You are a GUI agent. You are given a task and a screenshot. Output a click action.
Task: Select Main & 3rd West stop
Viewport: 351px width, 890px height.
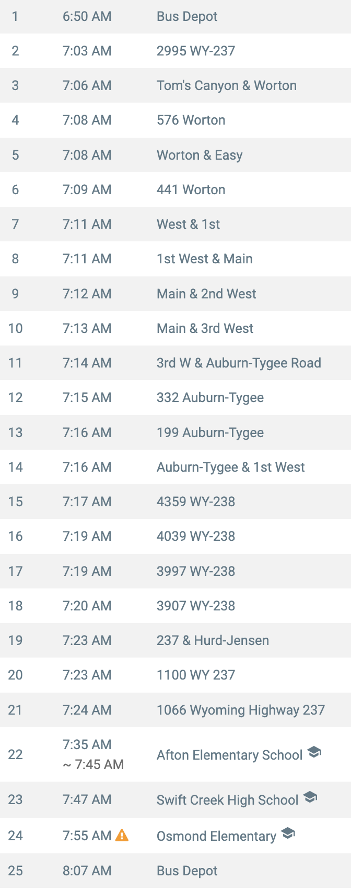pyautogui.click(x=175, y=328)
